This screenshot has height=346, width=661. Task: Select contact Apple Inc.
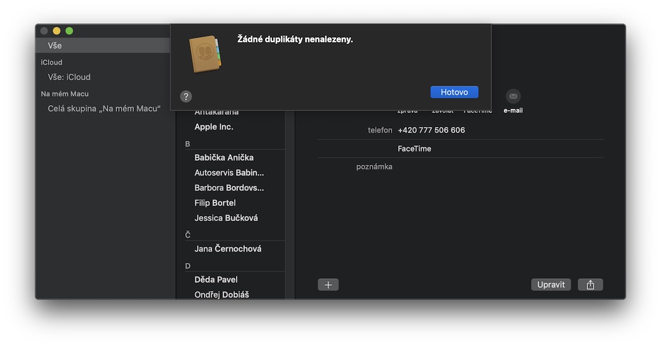coord(214,127)
